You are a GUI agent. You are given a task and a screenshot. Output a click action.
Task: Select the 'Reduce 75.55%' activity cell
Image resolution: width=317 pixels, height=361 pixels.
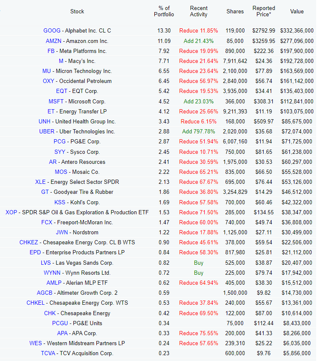199,333
